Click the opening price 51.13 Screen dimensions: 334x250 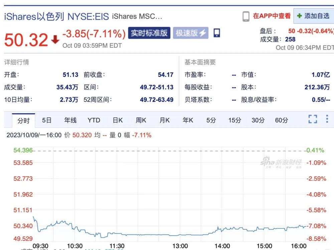pyautogui.click(x=70, y=75)
